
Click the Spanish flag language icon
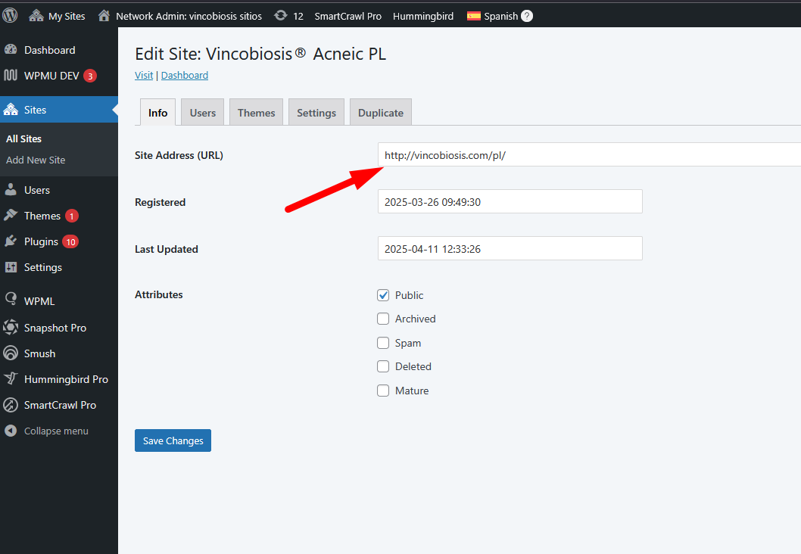click(x=474, y=16)
